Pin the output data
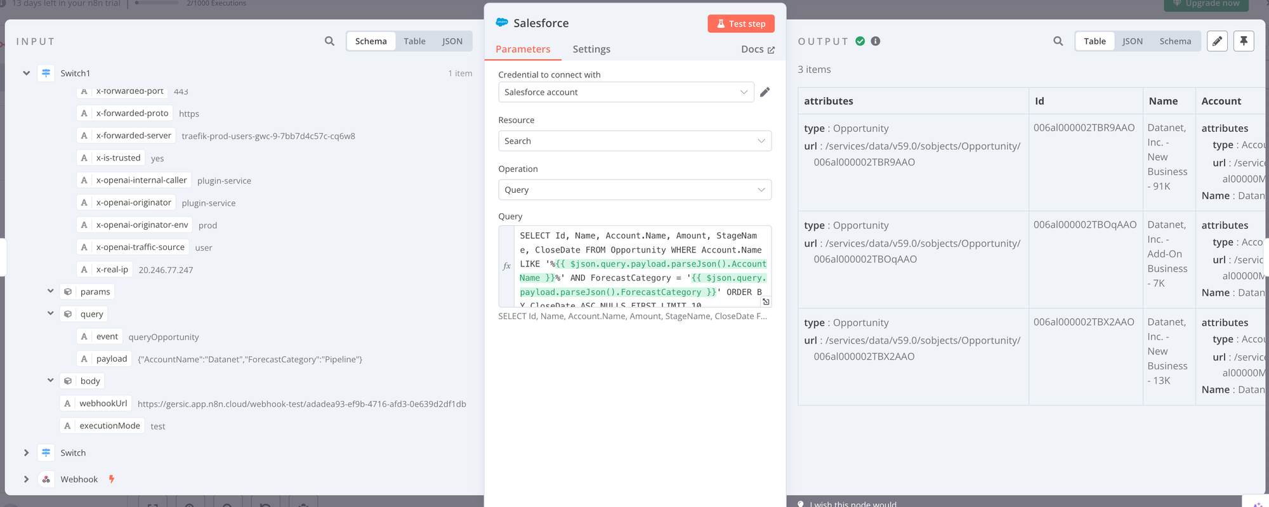The width and height of the screenshot is (1269, 507). tap(1244, 41)
